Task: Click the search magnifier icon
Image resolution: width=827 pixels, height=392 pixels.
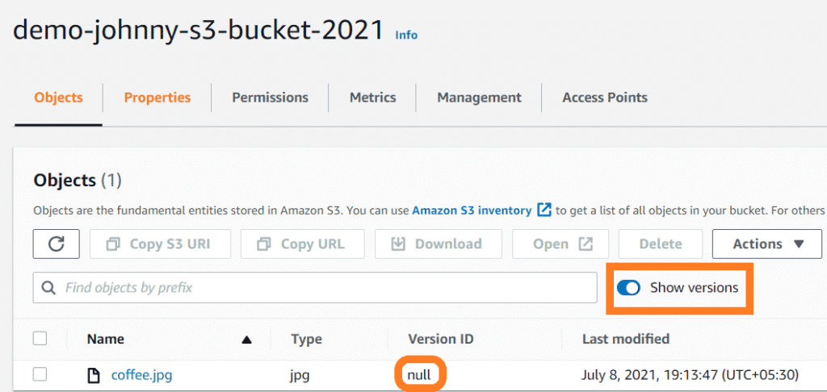Action: 48,288
